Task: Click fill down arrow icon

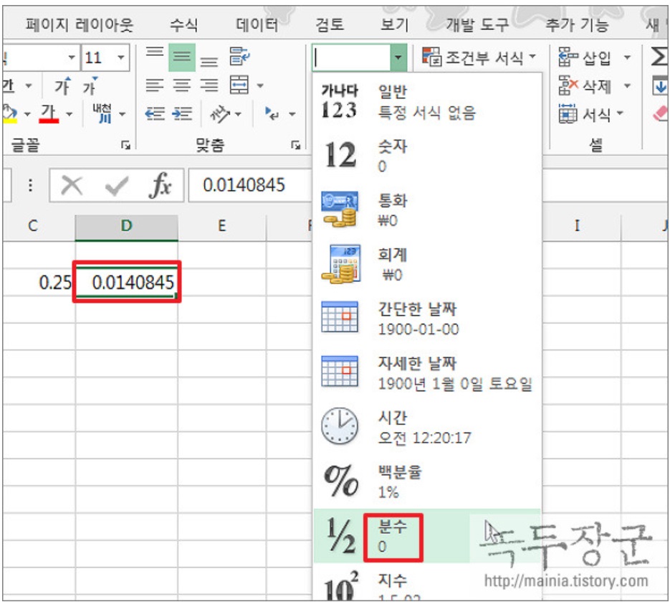Action: coord(661,85)
